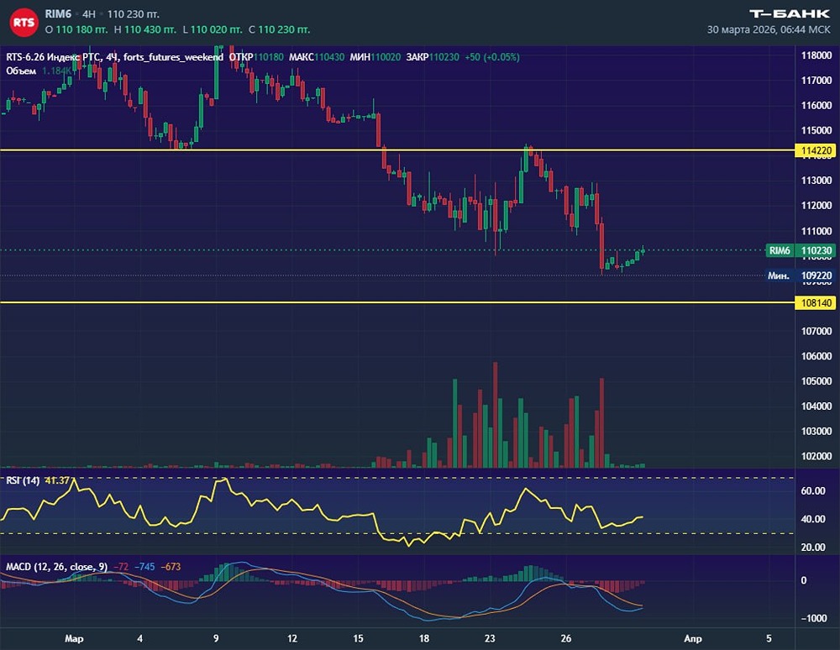Click the 118000 price axis label
The image size is (840, 650).
click(816, 55)
